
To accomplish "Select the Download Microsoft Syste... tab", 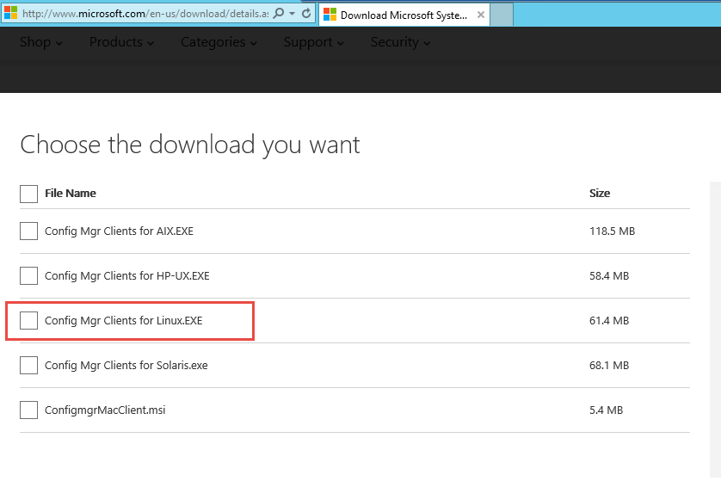I will coord(404,15).
